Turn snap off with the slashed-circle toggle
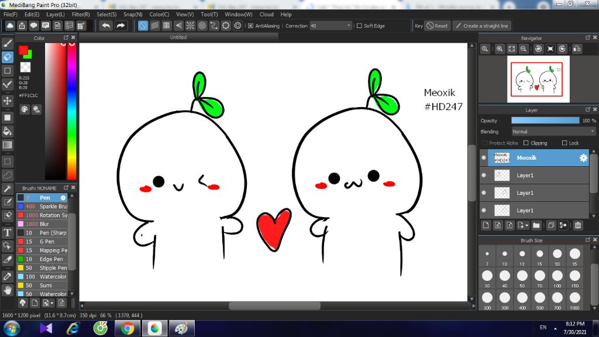 (143, 26)
